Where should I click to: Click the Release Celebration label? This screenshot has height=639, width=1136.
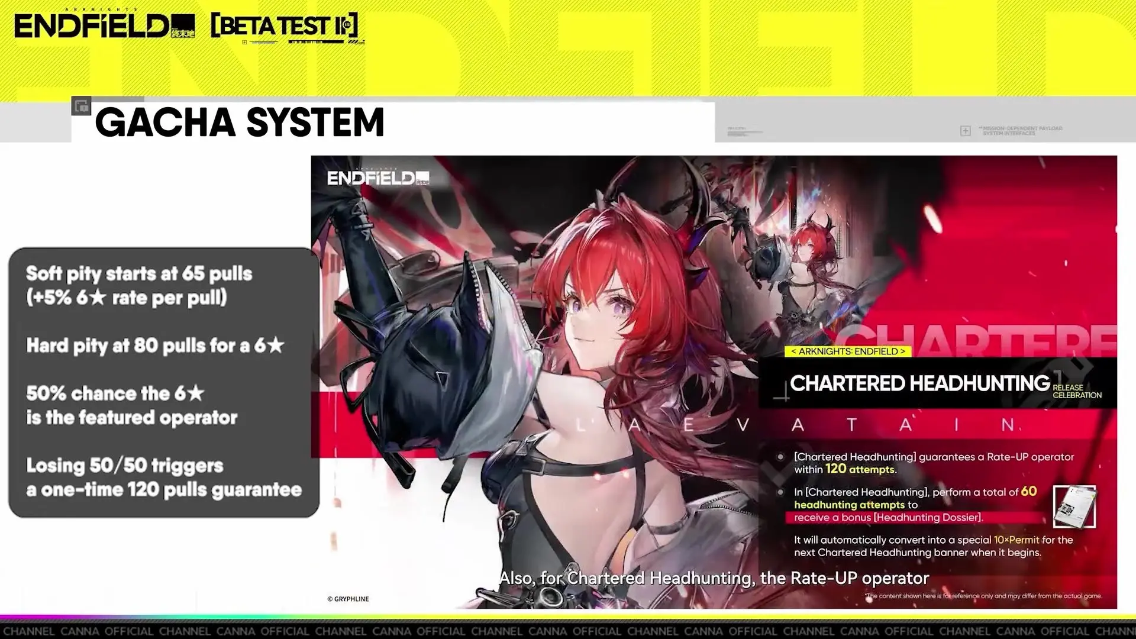(1077, 391)
